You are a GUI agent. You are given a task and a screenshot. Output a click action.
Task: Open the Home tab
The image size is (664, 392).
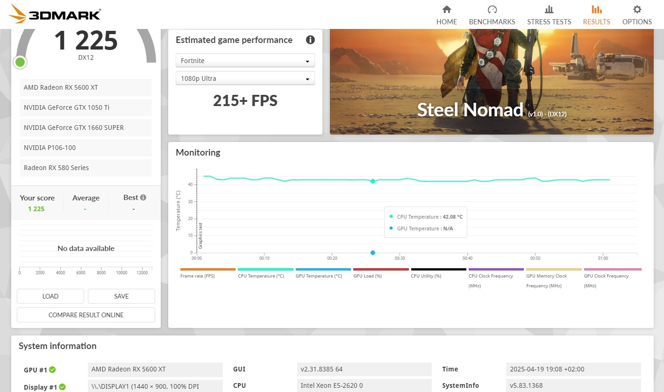[447, 15]
